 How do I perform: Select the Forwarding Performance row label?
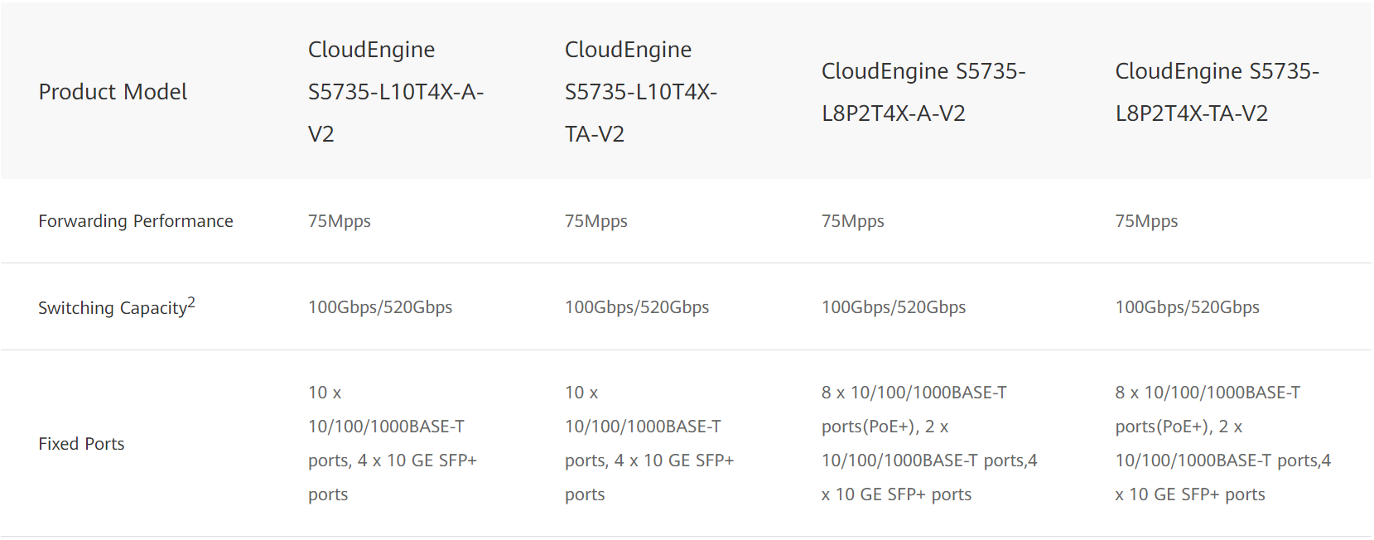click(x=136, y=221)
